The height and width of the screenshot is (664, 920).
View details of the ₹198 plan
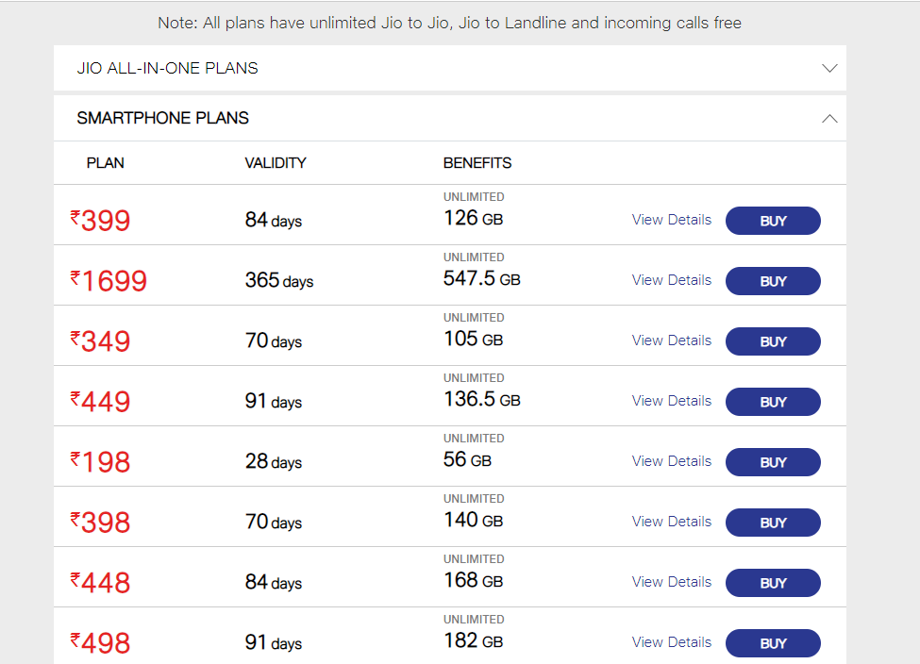(x=671, y=461)
